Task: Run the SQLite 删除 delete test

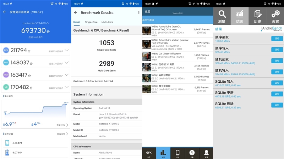Action: 277,105
